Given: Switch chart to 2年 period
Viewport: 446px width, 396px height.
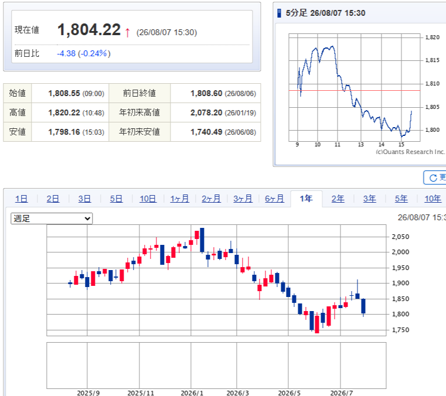Looking at the screenshot, I should click(x=338, y=199).
